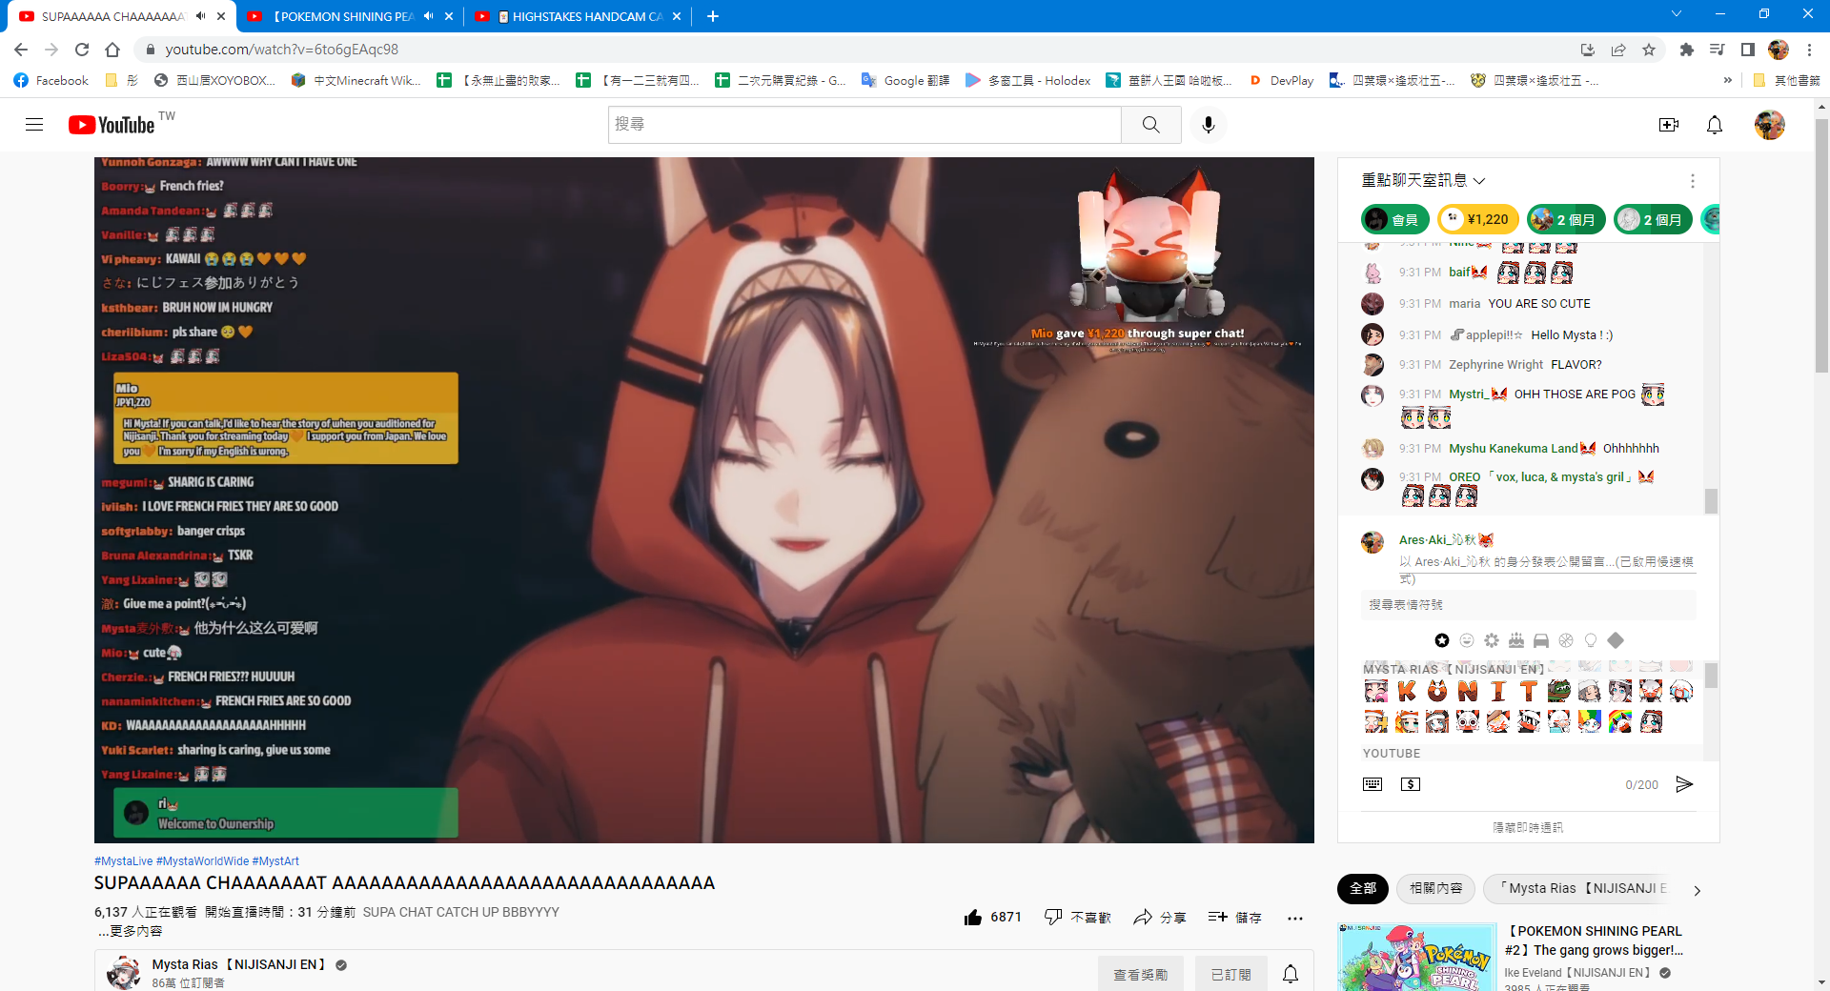Click the emoji search field 搜尋表情符號
1830x991 pixels.
pos(1528,605)
